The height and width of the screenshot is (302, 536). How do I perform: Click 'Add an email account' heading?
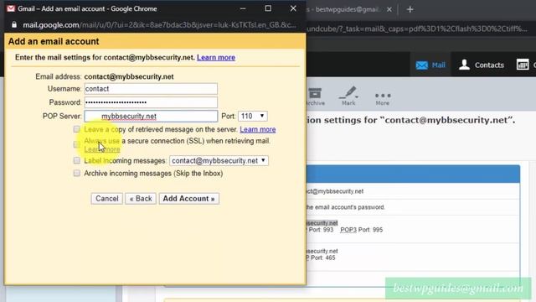click(54, 41)
